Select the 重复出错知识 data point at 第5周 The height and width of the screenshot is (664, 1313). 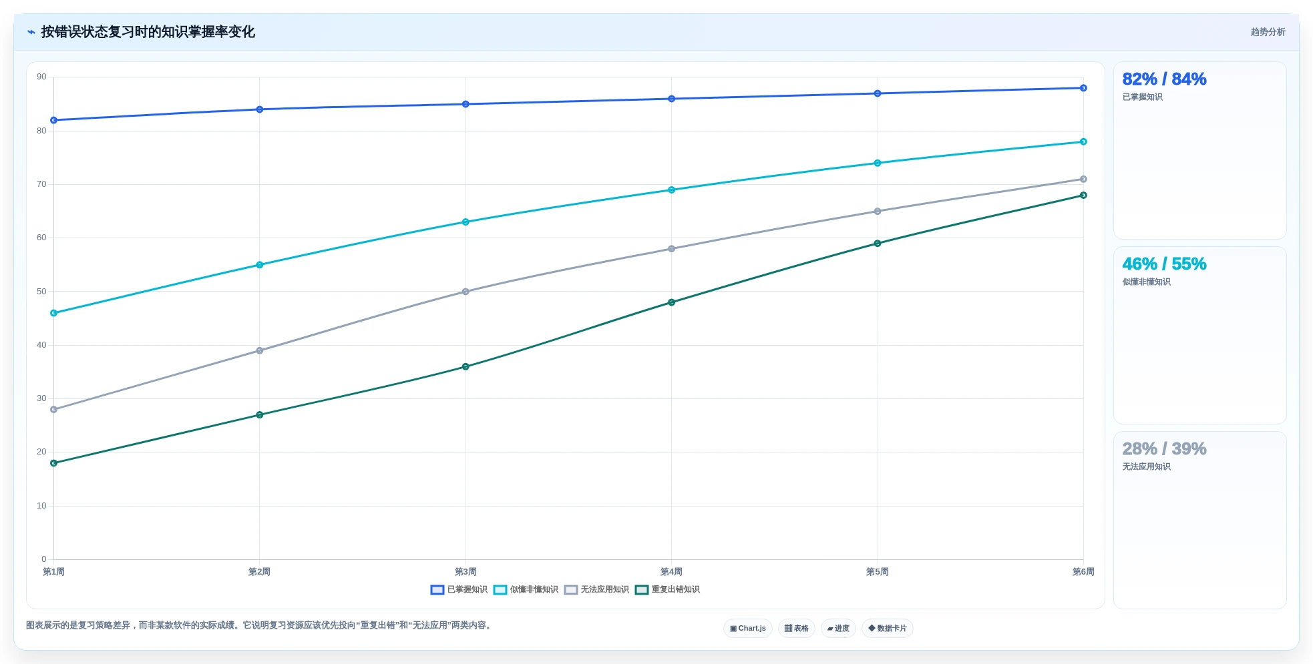(878, 244)
